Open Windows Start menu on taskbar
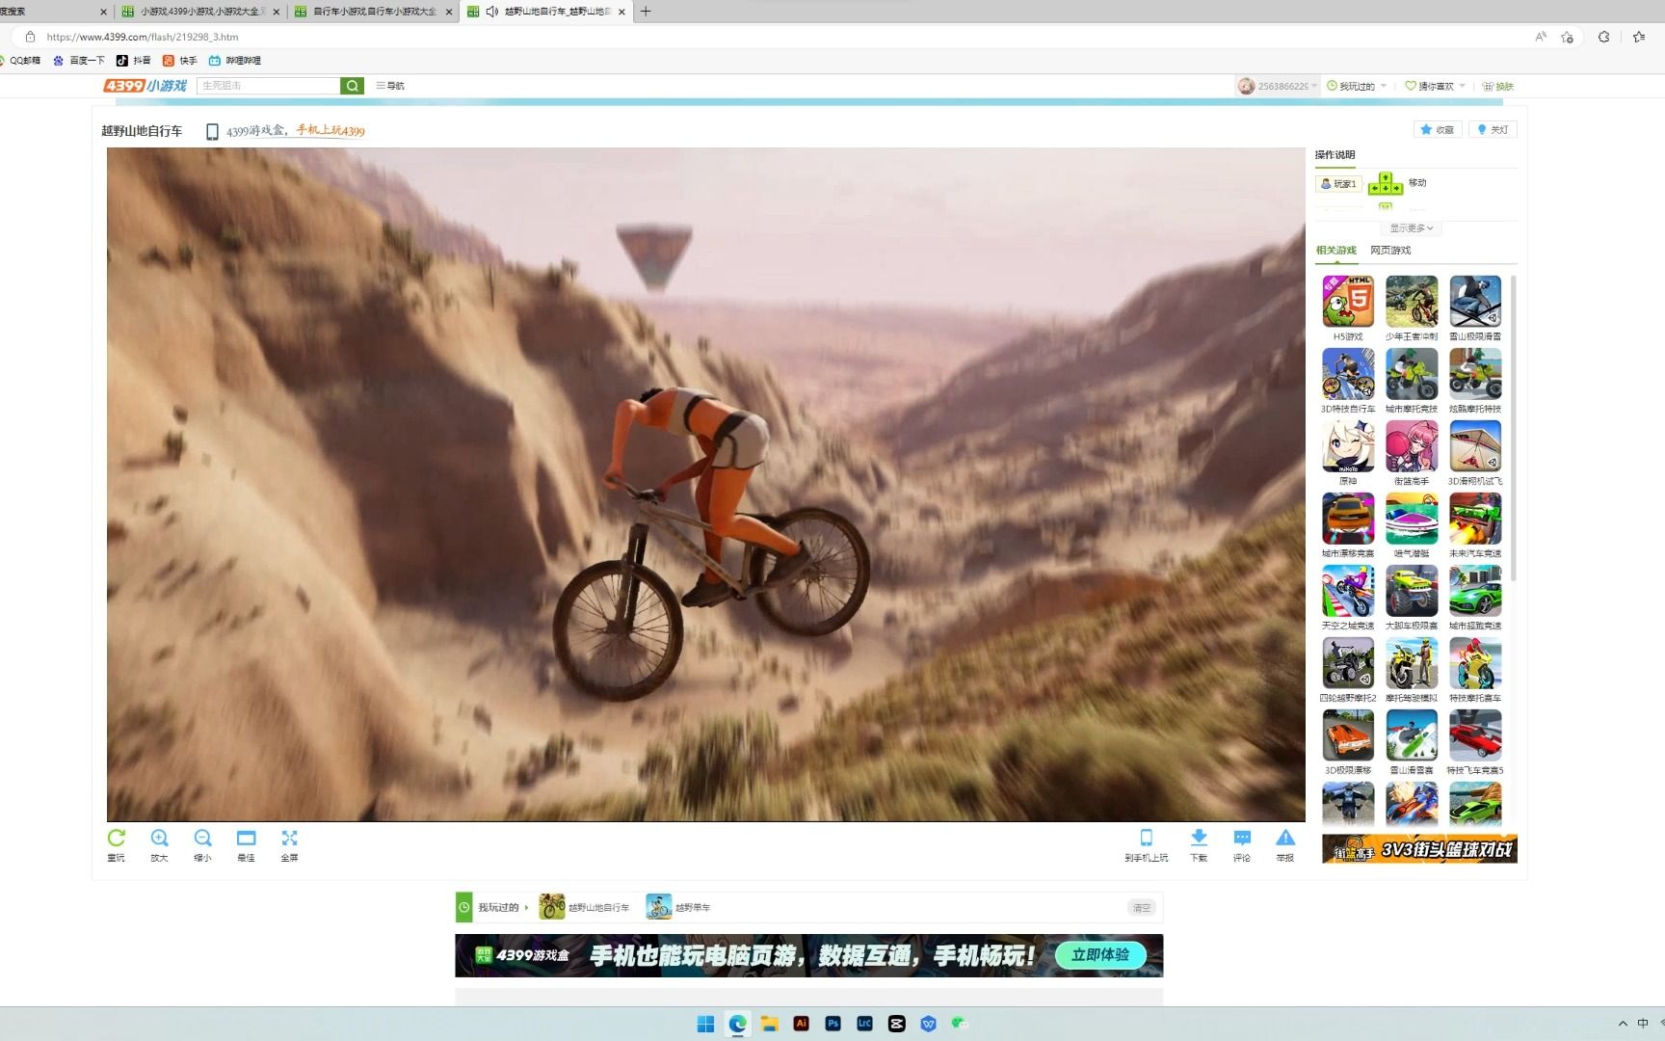 (705, 1024)
